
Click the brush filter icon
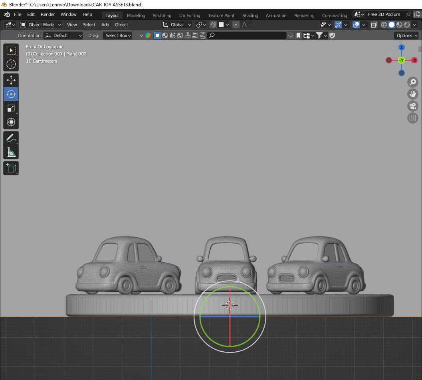[188, 35]
